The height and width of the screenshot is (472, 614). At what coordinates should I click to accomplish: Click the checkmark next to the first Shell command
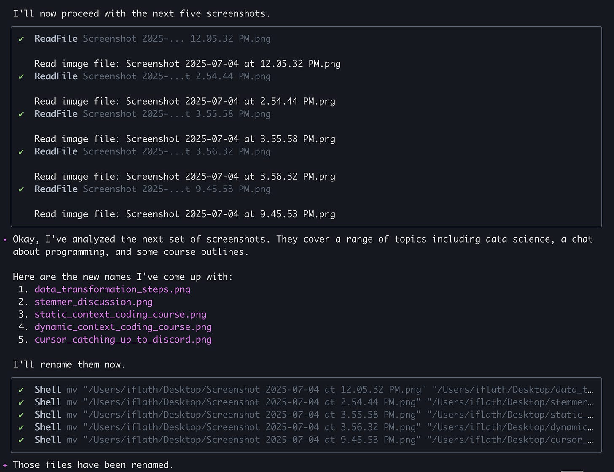(21, 389)
